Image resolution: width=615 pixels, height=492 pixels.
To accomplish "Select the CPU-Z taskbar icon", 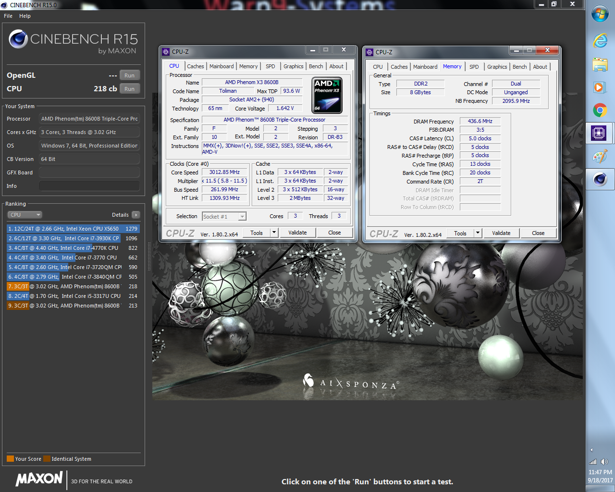I will pyautogui.click(x=599, y=133).
